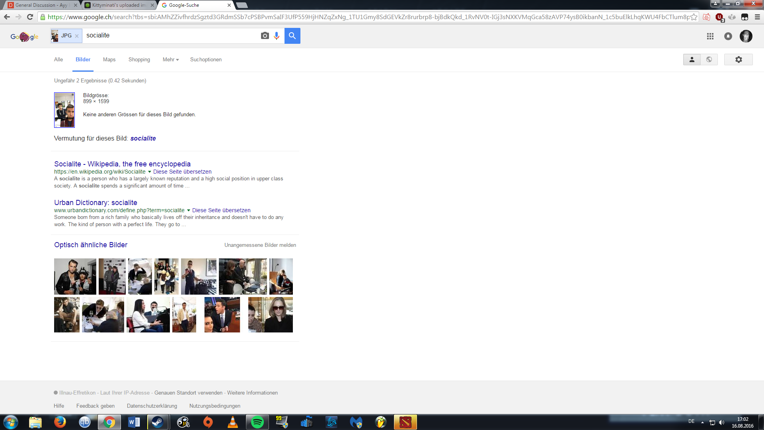Bookmark page with the star icon

tap(694, 17)
